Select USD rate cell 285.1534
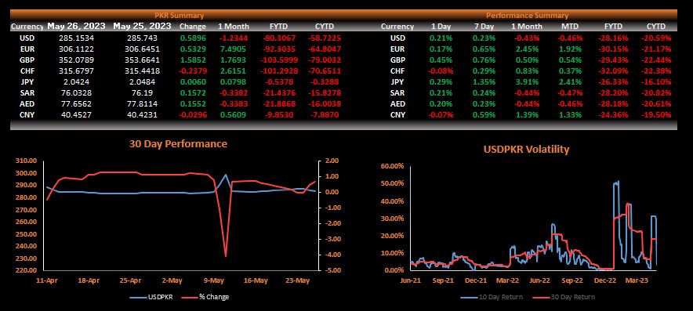This screenshot has width=693, height=311. 76,38
